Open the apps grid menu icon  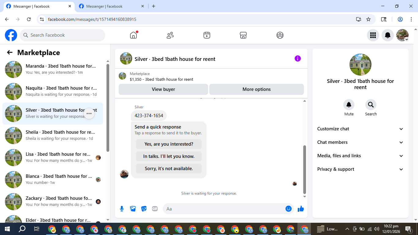[x=373, y=35]
